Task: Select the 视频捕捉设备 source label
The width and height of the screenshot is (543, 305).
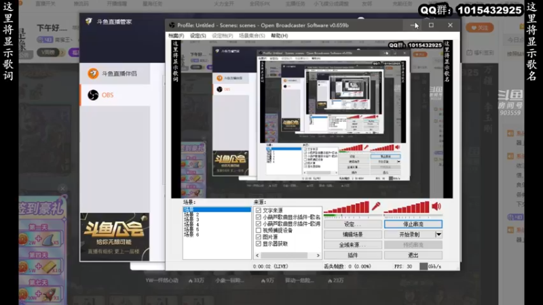Action: [x=278, y=230]
